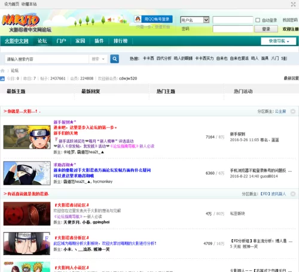
Task: Select the 排行榜 navigation tab
Action: tap(120, 41)
